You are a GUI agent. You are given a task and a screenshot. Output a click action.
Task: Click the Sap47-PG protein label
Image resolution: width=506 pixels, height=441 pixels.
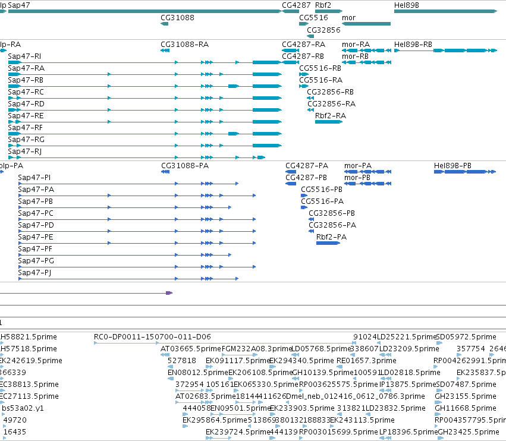[36, 261]
